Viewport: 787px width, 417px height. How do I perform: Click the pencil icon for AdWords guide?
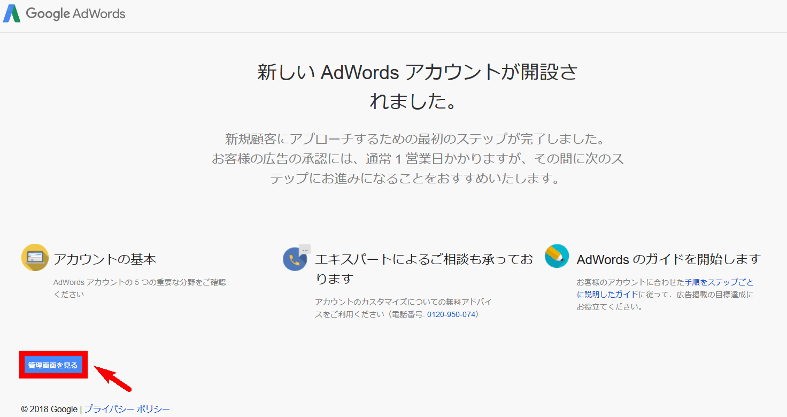pyautogui.click(x=557, y=256)
